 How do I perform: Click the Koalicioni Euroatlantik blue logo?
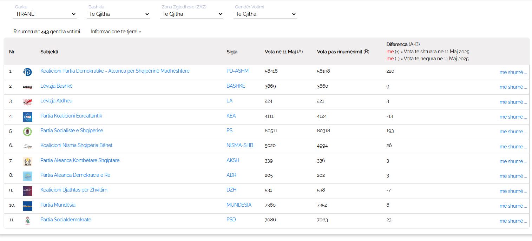pyautogui.click(x=27, y=117)
